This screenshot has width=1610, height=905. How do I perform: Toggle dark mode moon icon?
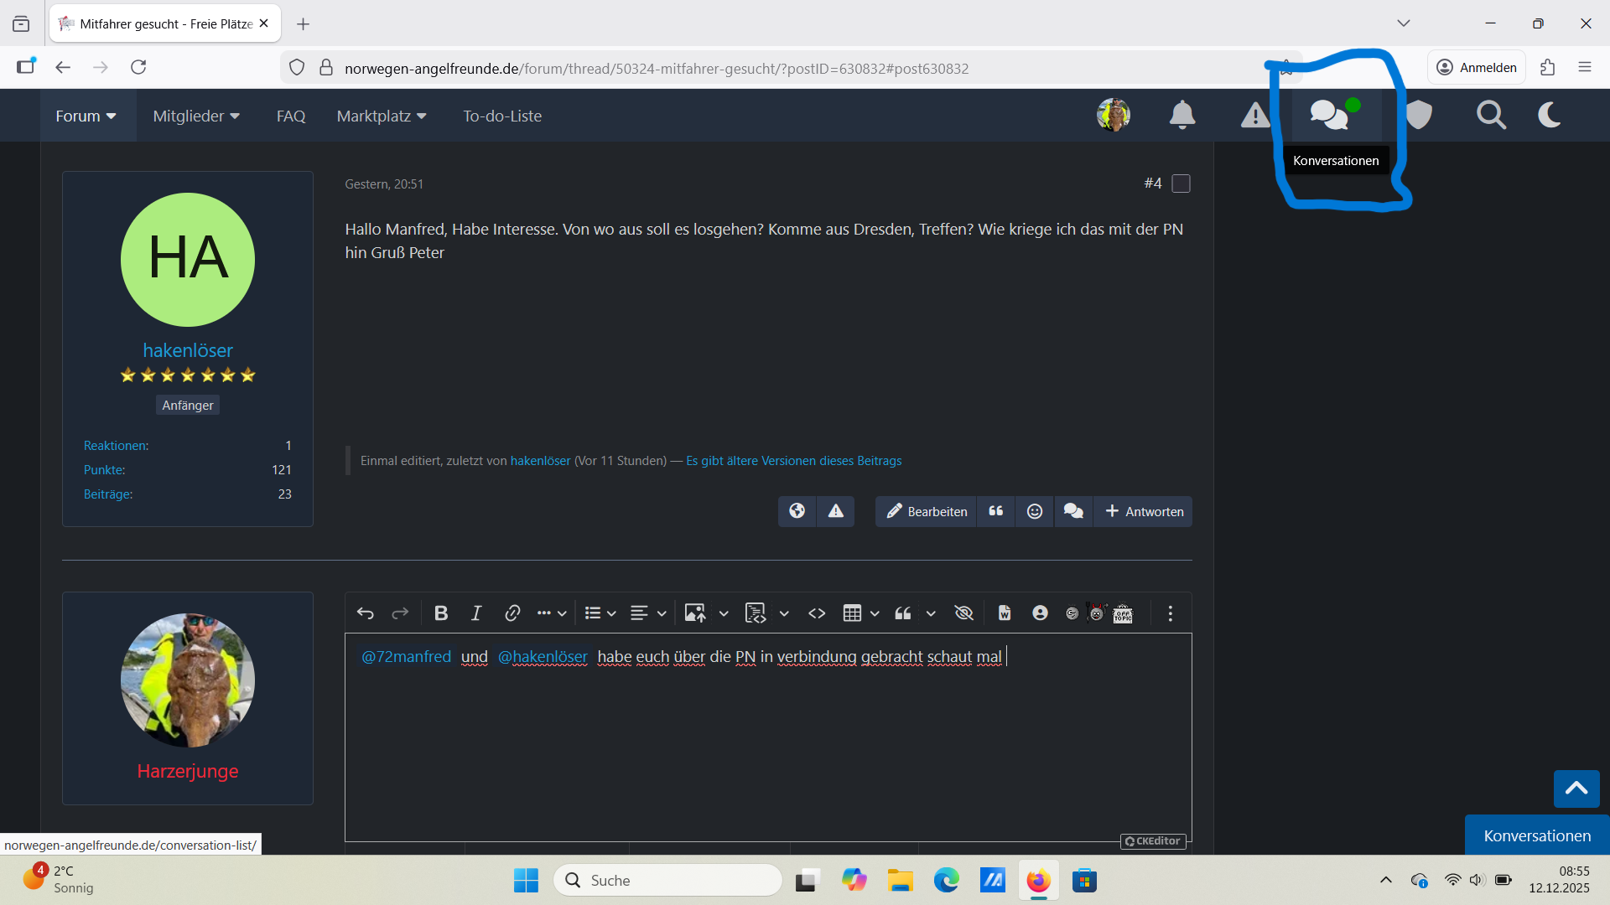tap(1549, 115)
